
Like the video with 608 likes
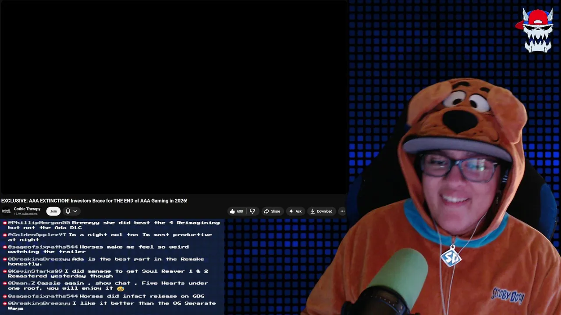pyautogui.click(x=236, y=211)
